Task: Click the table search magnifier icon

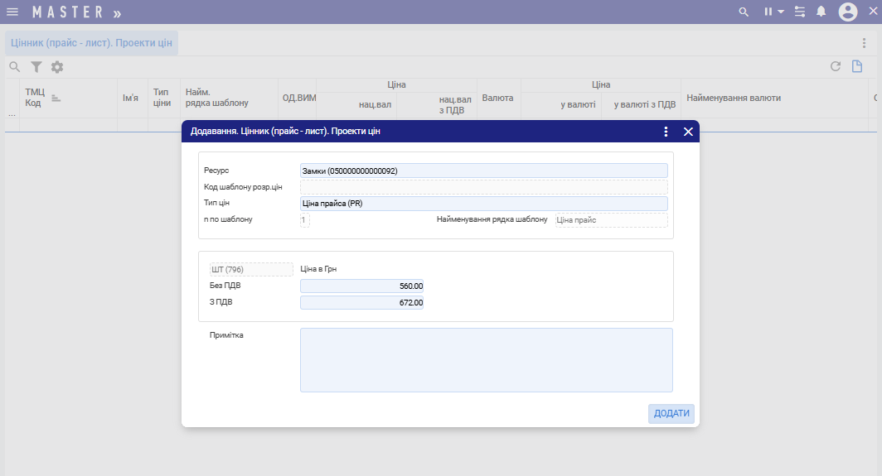Action: coord(14,67)
